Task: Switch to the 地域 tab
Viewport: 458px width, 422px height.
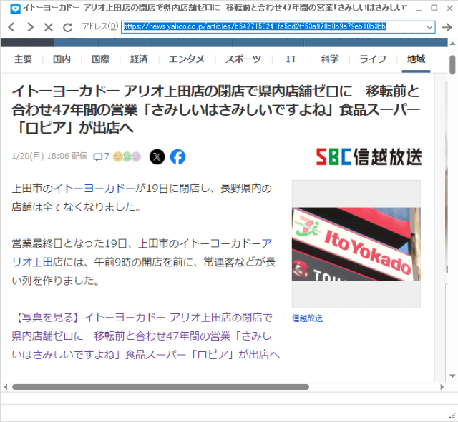Action: click(x=416, y=59)
